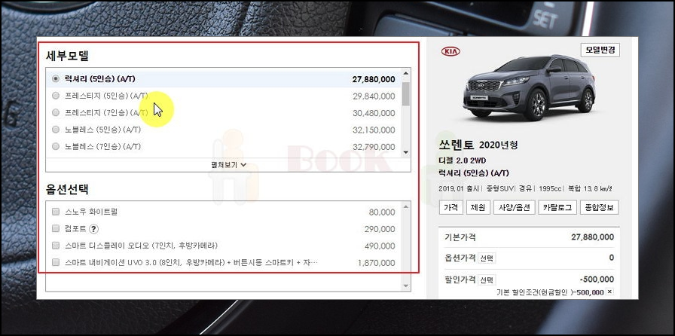The image size is (675, 336).
Task: Click the trim list scroll-up arrow
Action: (405, 73)
